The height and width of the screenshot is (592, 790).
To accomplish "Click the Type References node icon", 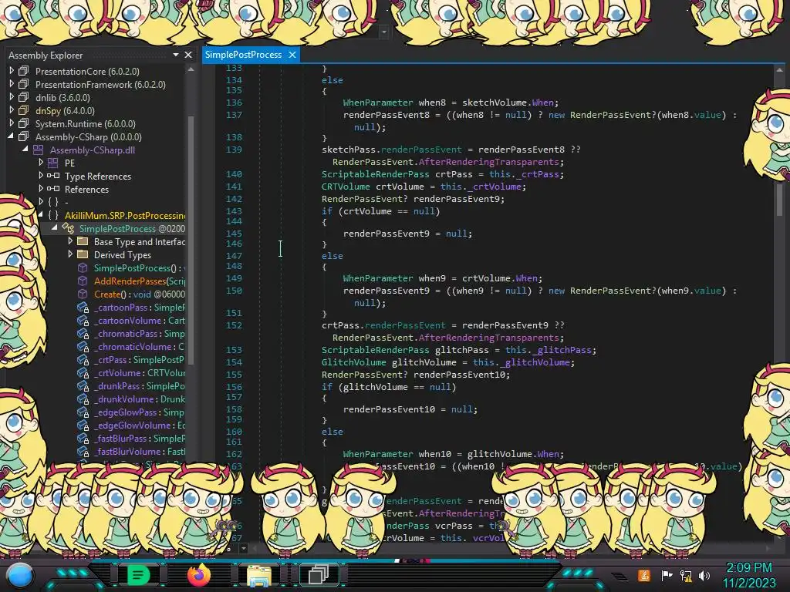I will 53,176.
